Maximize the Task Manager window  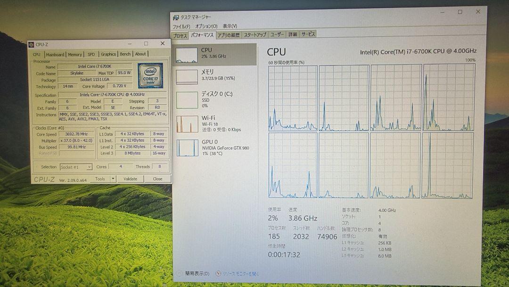(460, 12)
